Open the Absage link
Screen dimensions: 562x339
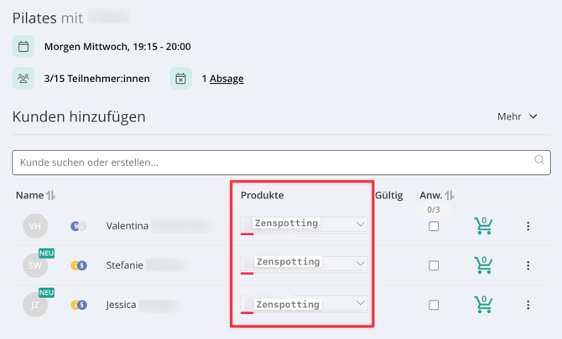pyautogui.click(x=226, y=79)
